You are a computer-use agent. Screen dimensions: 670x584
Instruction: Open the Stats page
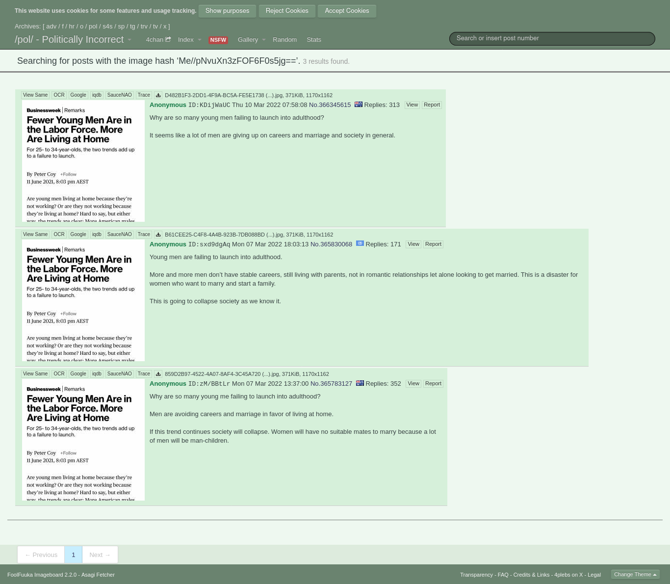coord(314,40)
